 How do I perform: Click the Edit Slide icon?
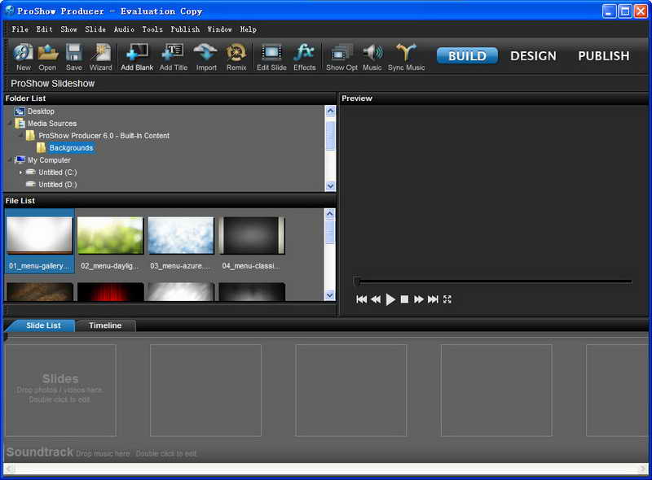coord(272,56)
